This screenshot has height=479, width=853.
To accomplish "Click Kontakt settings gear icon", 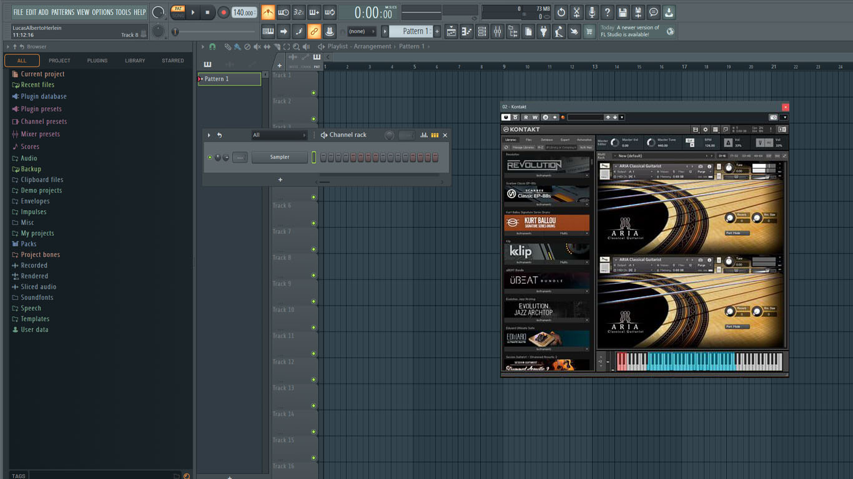I will 705,129.
